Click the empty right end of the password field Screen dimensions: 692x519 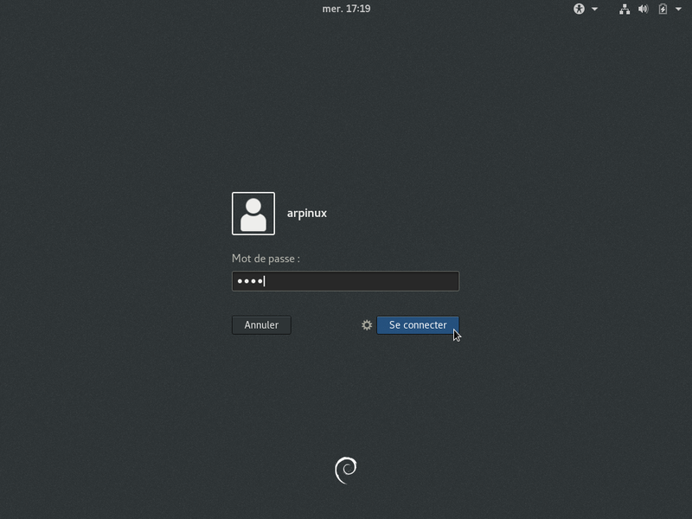pyautogui.click(x=432, y=281)
